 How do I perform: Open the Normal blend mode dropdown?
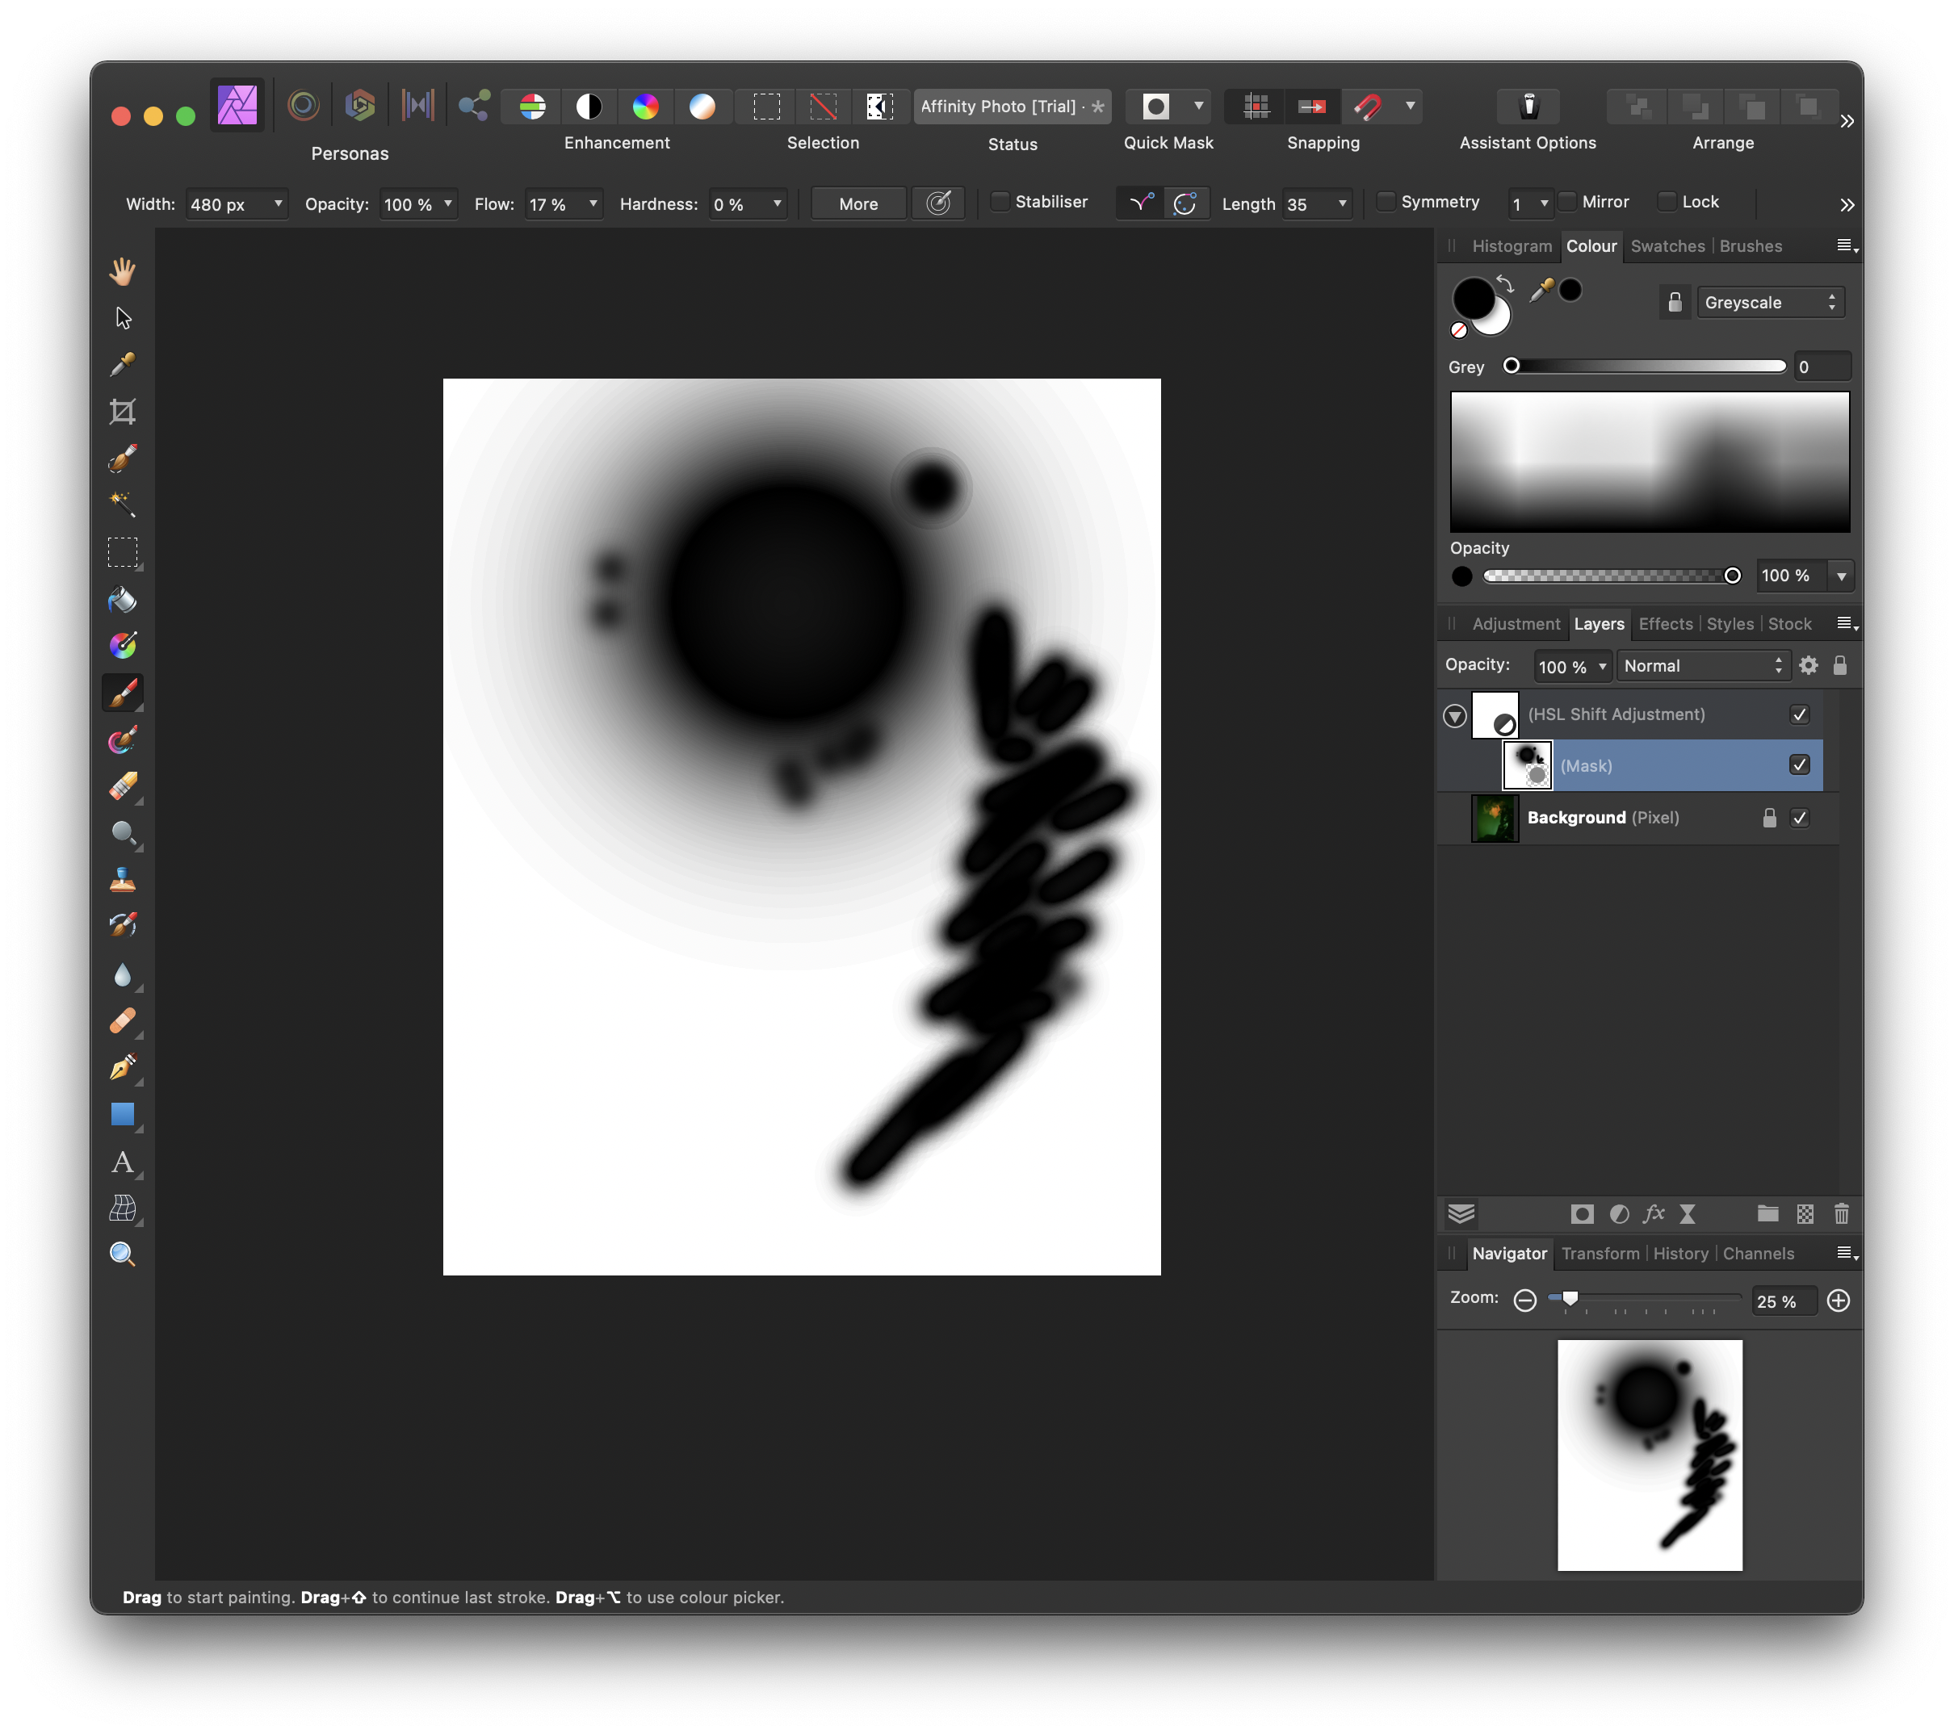click(1703, 665)
